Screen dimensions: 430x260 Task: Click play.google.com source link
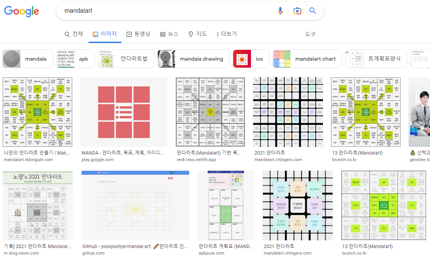point(97,160)
